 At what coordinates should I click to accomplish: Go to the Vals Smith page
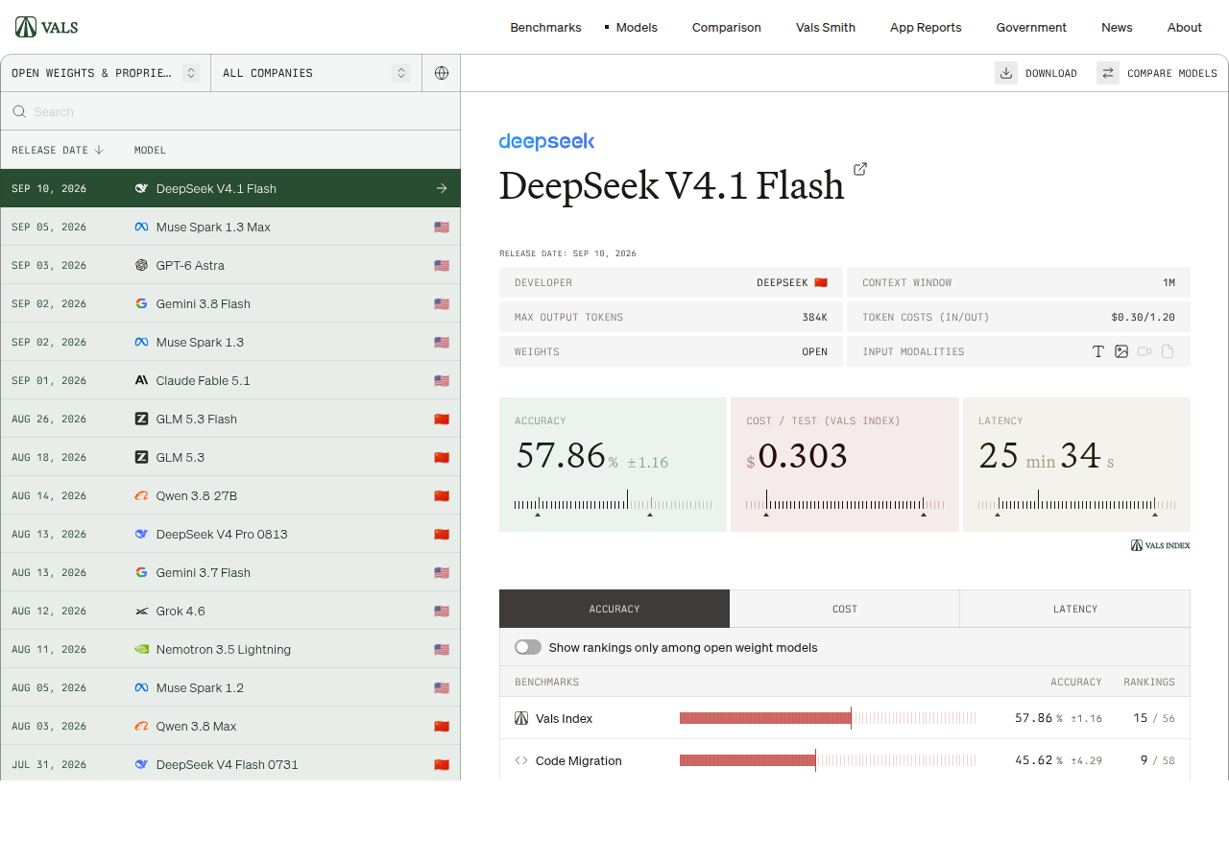(x=826, y=27)
